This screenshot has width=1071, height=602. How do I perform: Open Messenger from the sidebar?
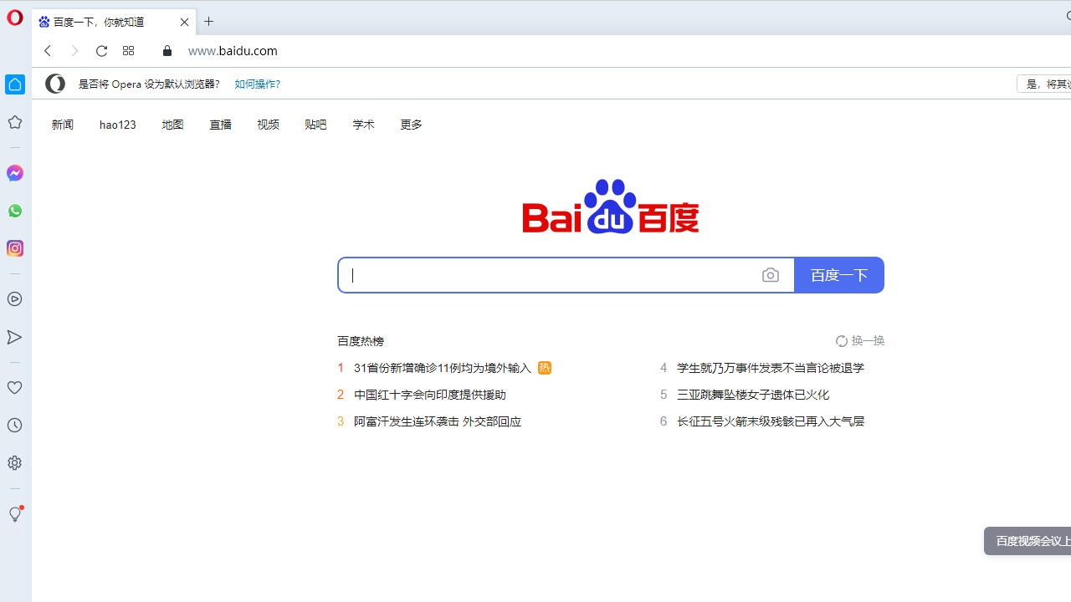(14, 173)
